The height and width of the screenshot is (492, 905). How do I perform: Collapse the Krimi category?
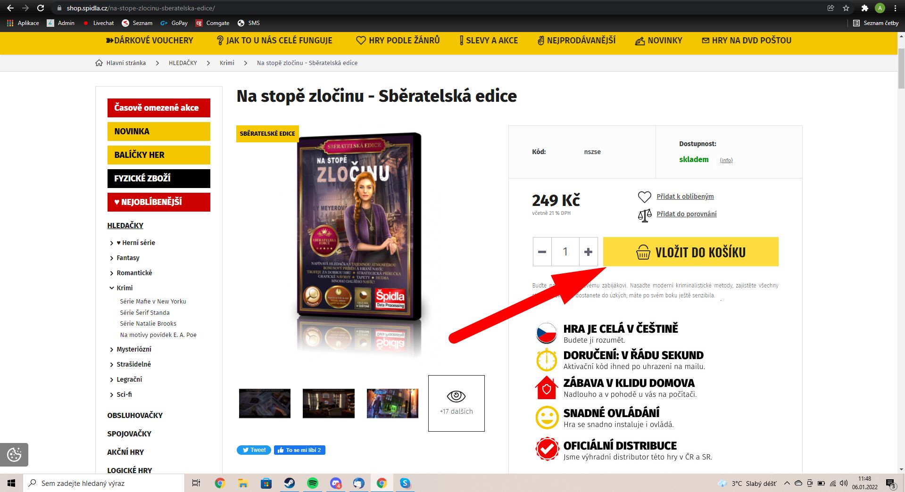coord(112,288)
